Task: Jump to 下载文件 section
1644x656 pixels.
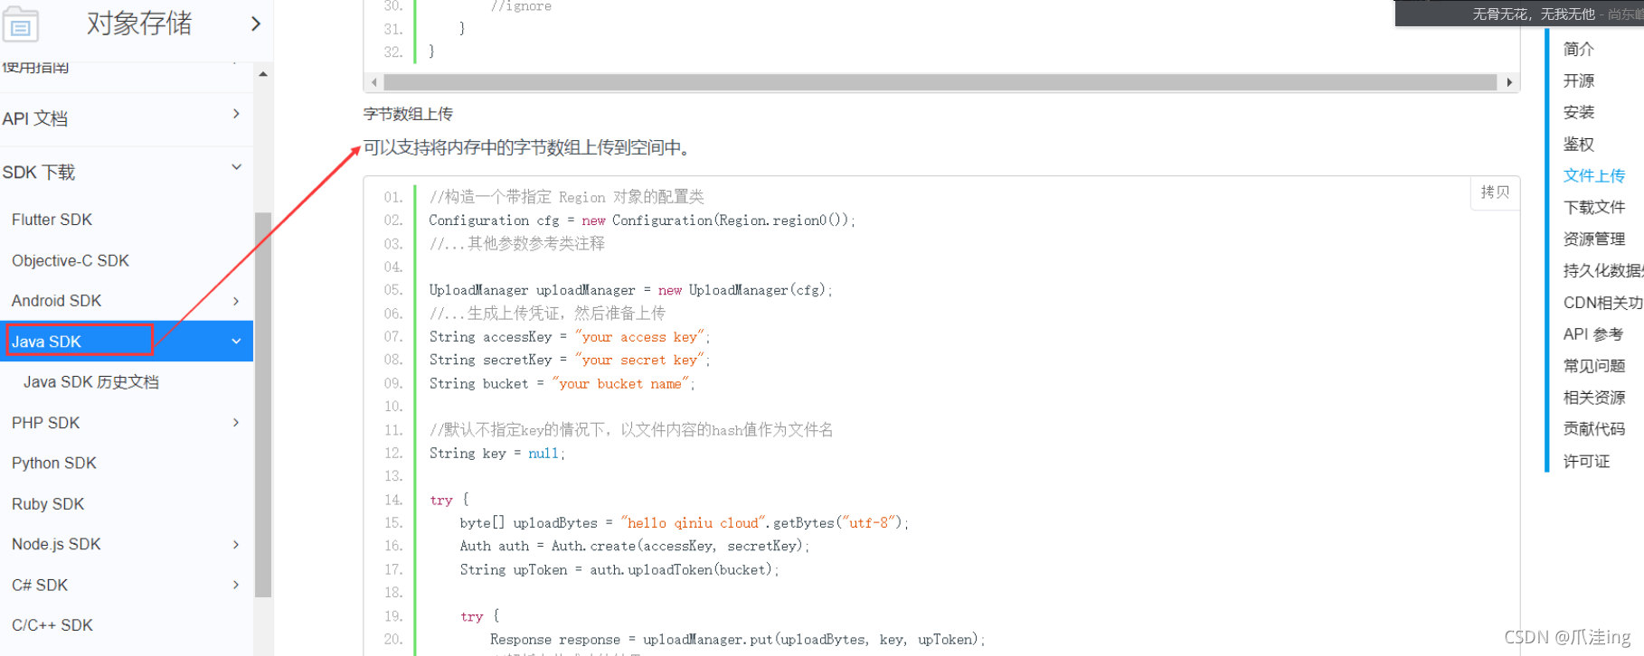Action: 1594,207
